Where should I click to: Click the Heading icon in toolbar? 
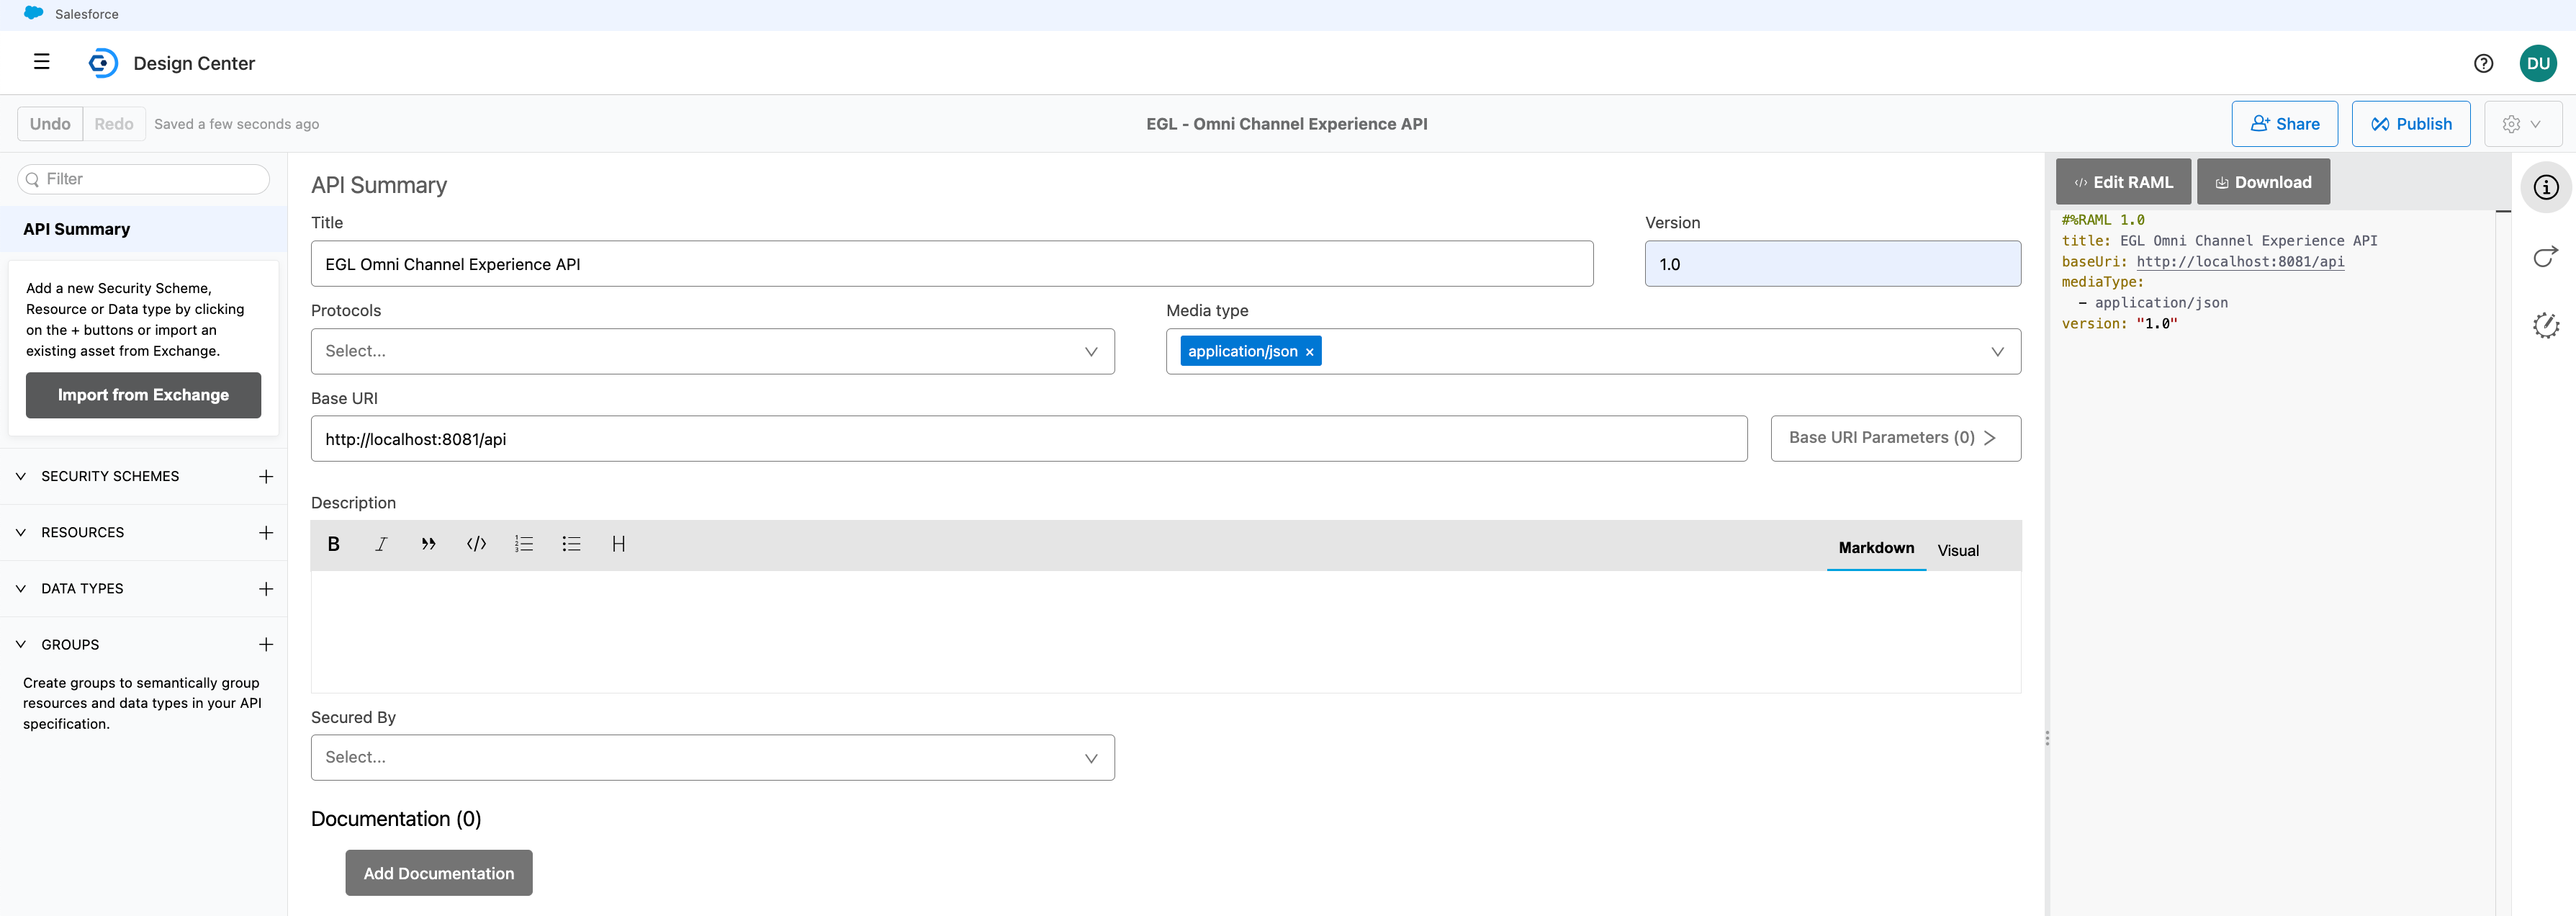(618, 544)
